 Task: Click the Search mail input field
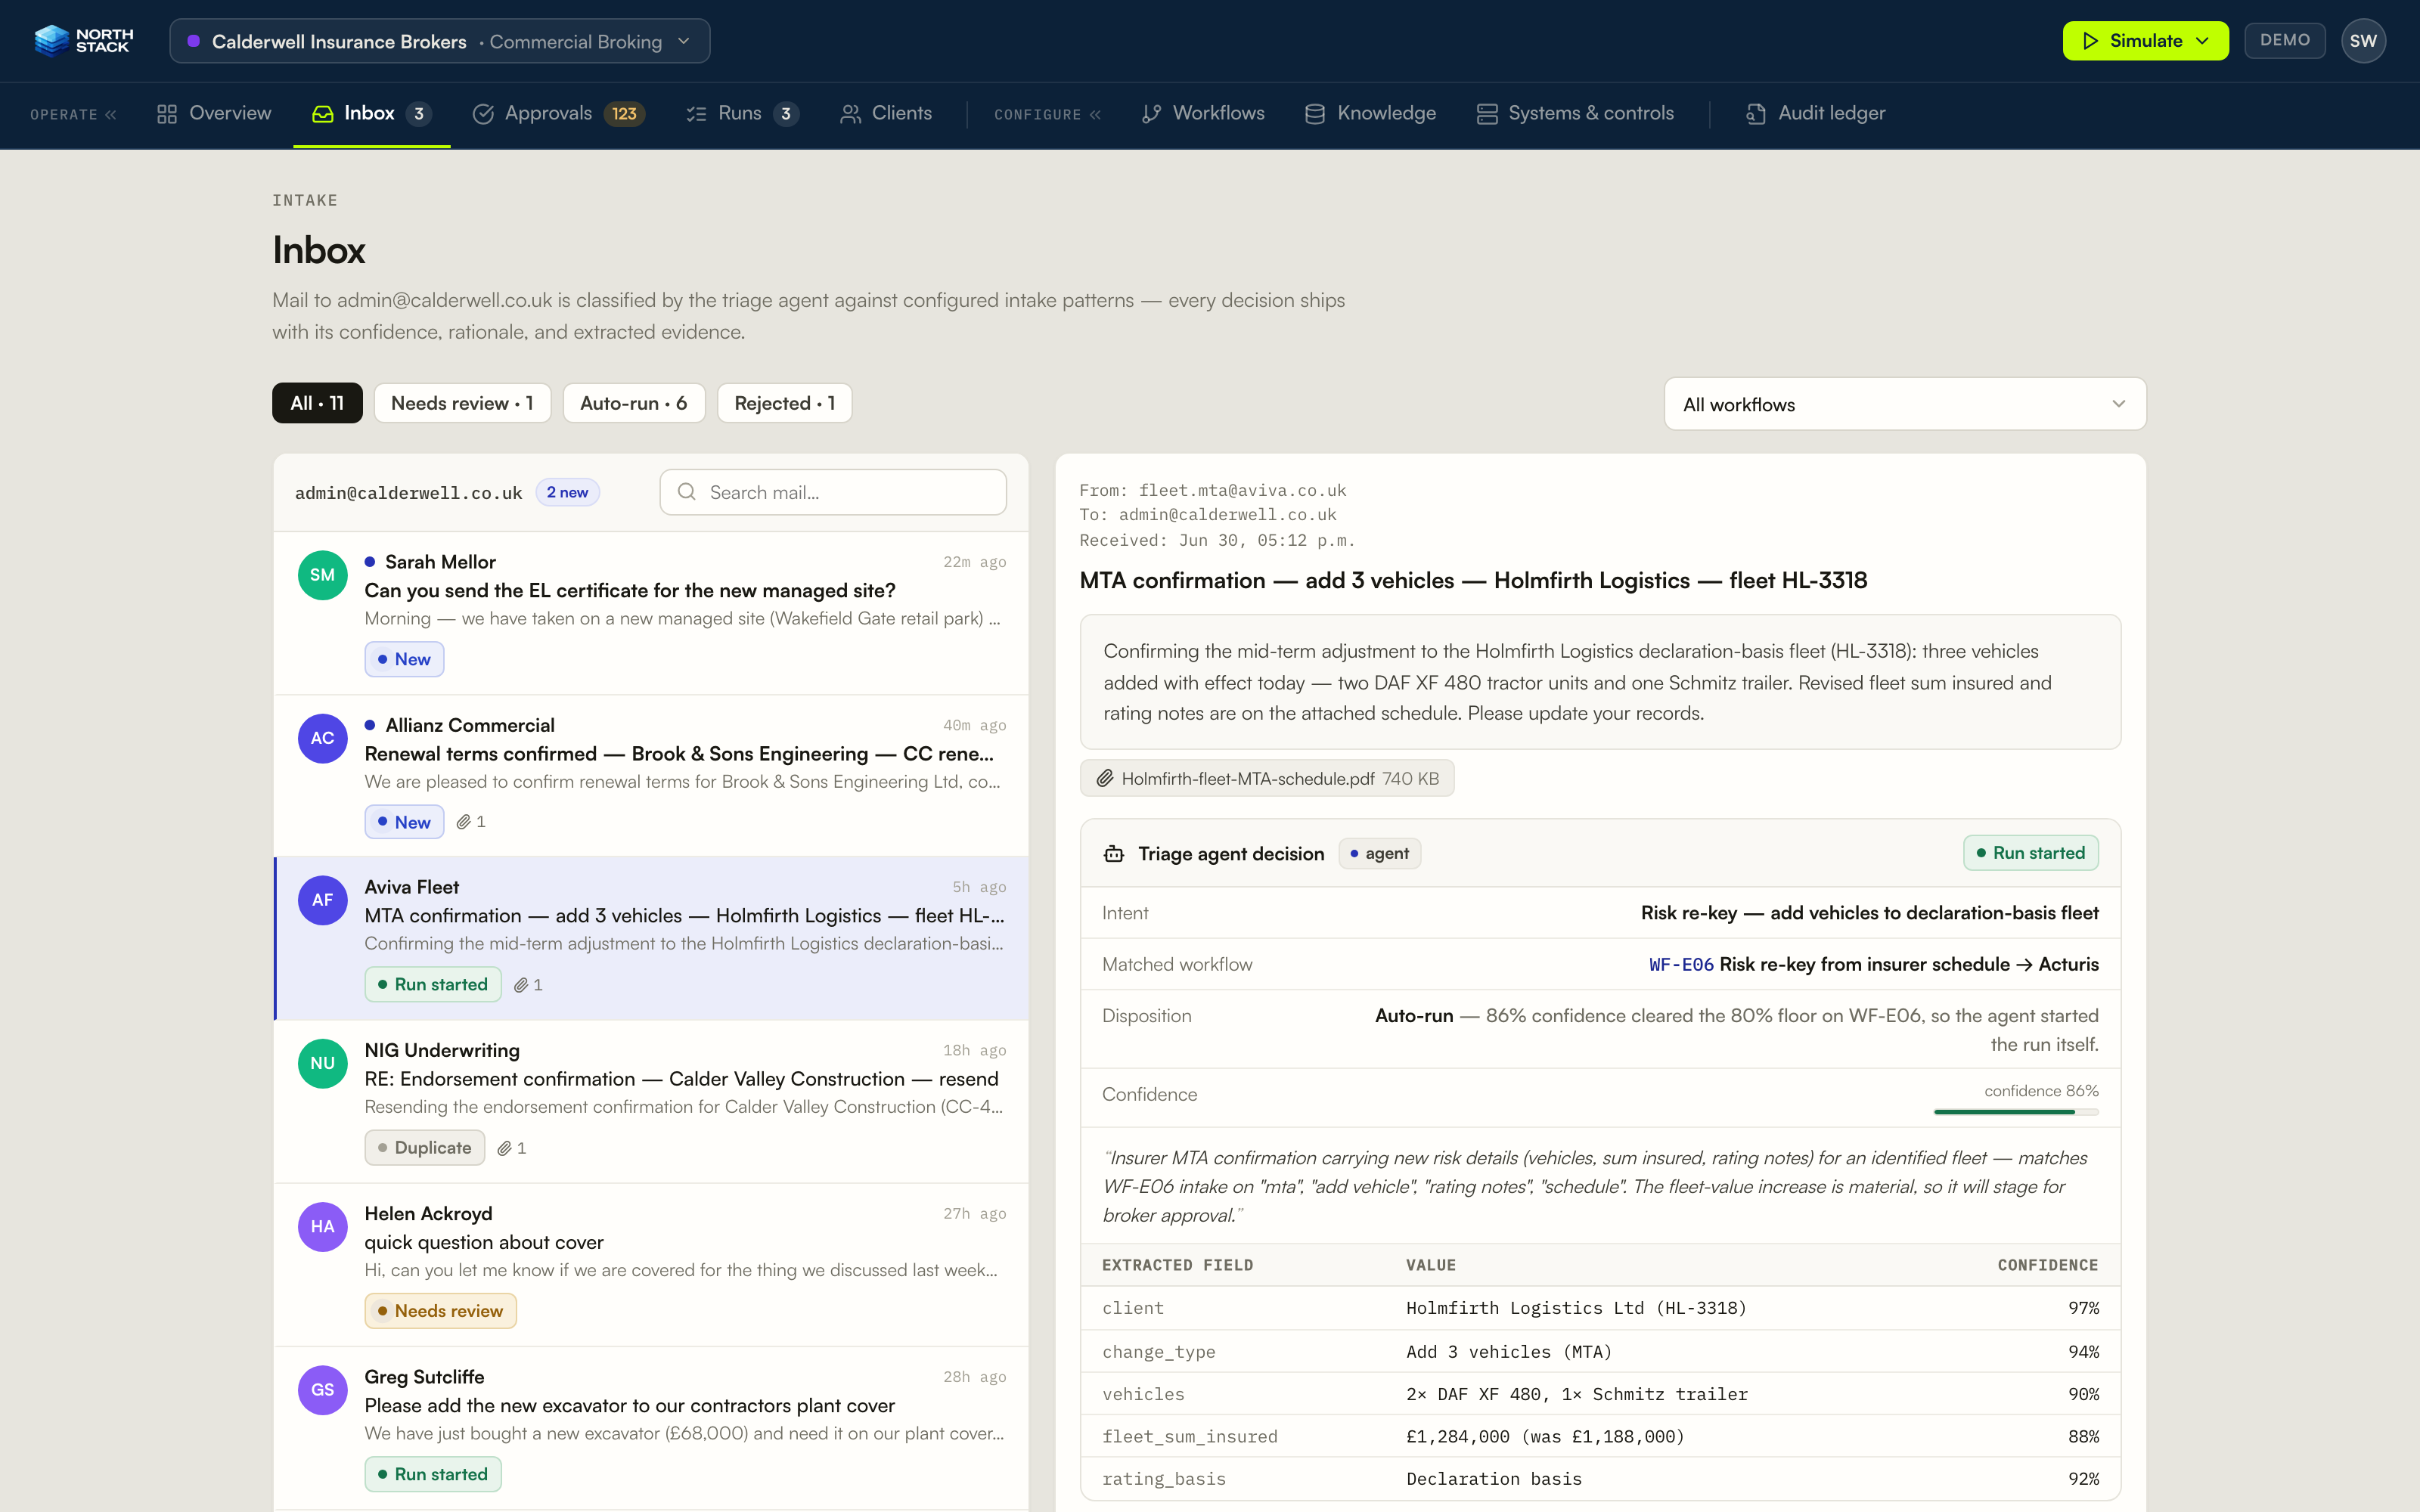point(833,492)
